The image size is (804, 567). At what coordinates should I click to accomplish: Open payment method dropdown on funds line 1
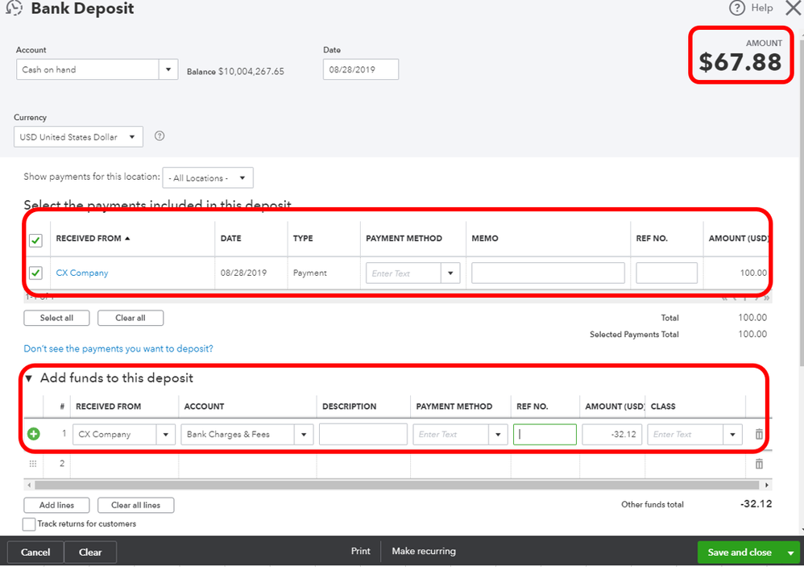pyautogui.click(x=498, y=435)
